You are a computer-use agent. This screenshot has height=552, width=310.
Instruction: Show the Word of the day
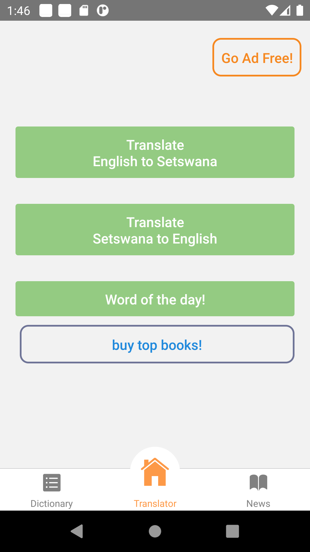point(155,299)
